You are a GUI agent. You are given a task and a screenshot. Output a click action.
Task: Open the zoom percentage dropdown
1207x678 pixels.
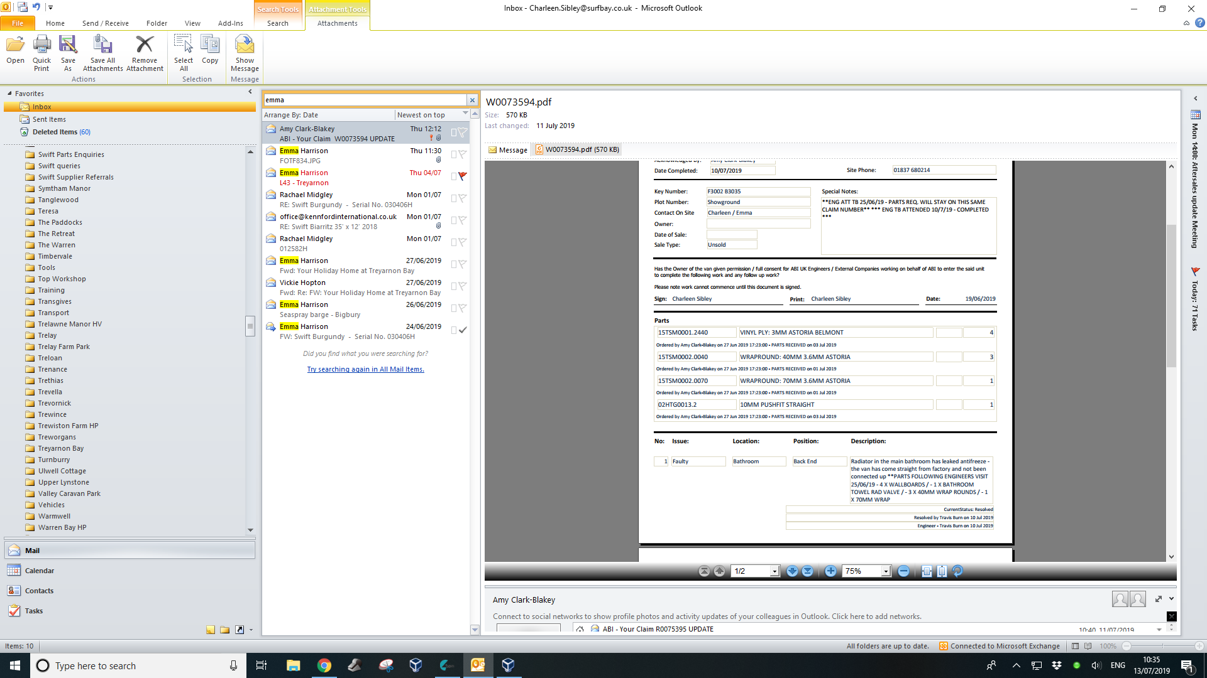point(886,571)
